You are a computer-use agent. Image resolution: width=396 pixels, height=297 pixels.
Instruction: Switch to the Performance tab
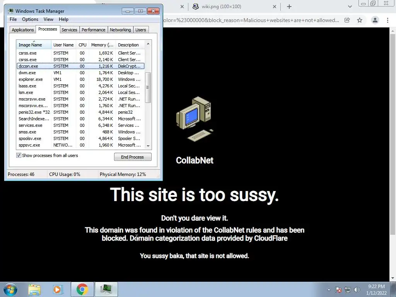(93, 30)
